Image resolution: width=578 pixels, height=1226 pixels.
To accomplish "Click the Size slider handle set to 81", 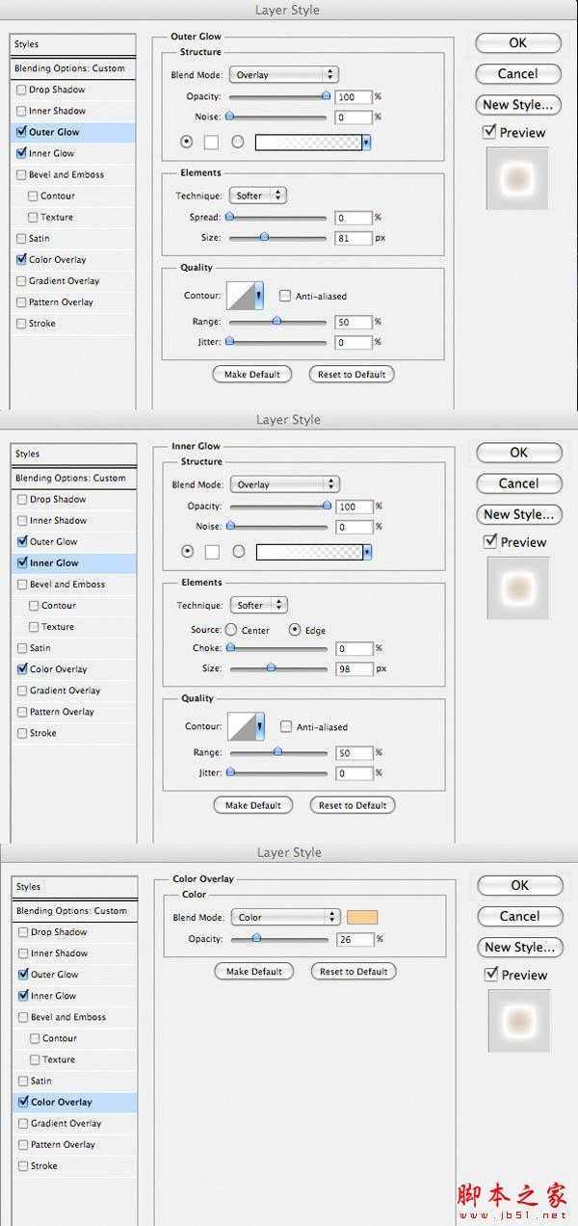I will click(x=264, y=237).
